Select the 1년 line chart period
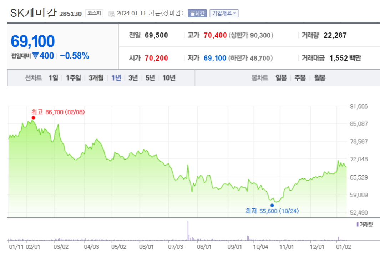The width and height of the screenshot is (380, 262). coord(116,78)
